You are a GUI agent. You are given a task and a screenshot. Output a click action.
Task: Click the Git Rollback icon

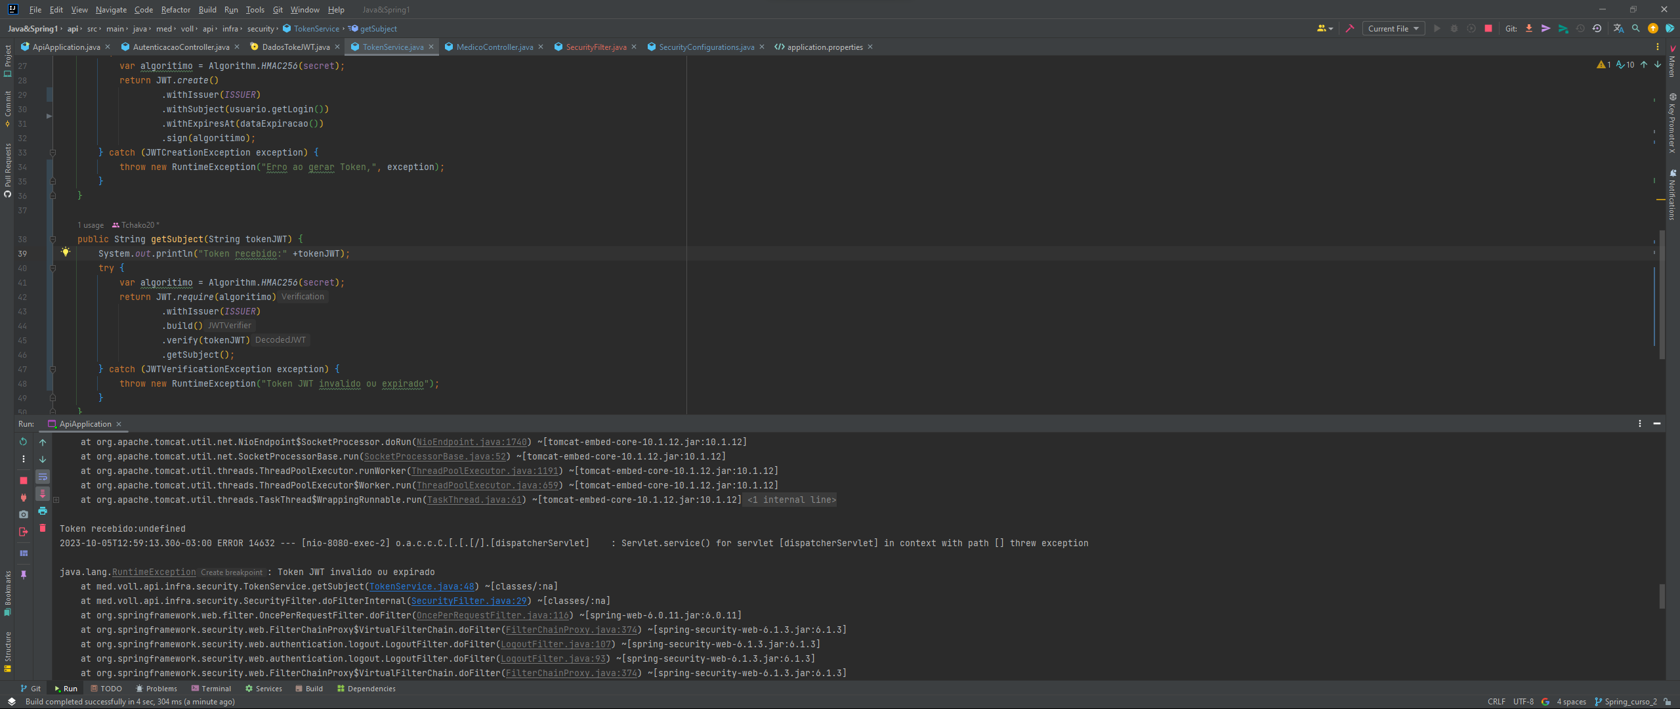coord(1597,28)
